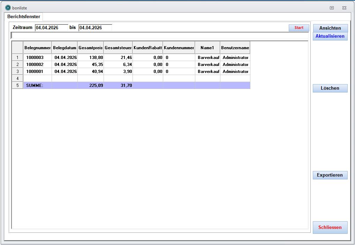The width and height of the screenshot is (355, 245).
Task: Click the Aktualisieren button
Action: coord(330,36)
